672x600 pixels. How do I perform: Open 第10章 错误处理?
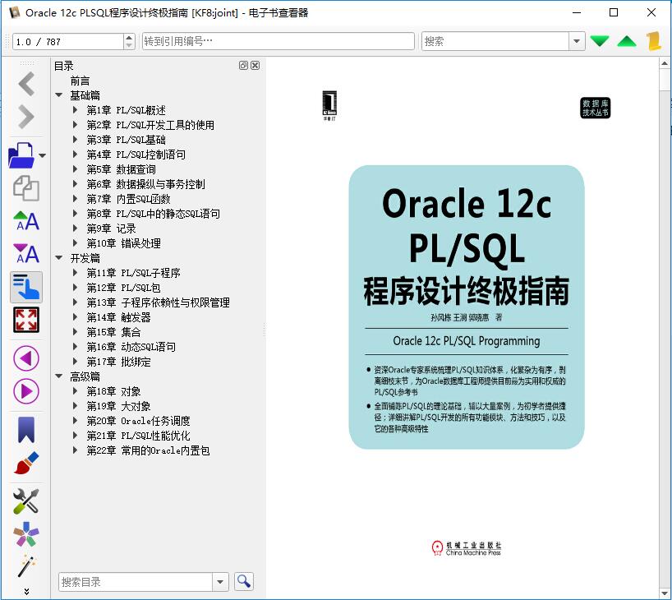pos(123,243)
